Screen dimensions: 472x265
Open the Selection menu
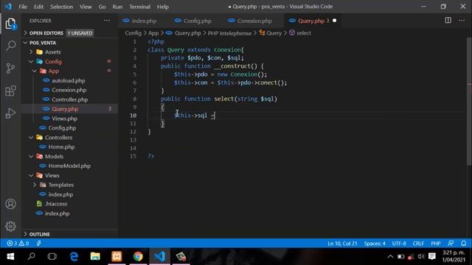61,7
